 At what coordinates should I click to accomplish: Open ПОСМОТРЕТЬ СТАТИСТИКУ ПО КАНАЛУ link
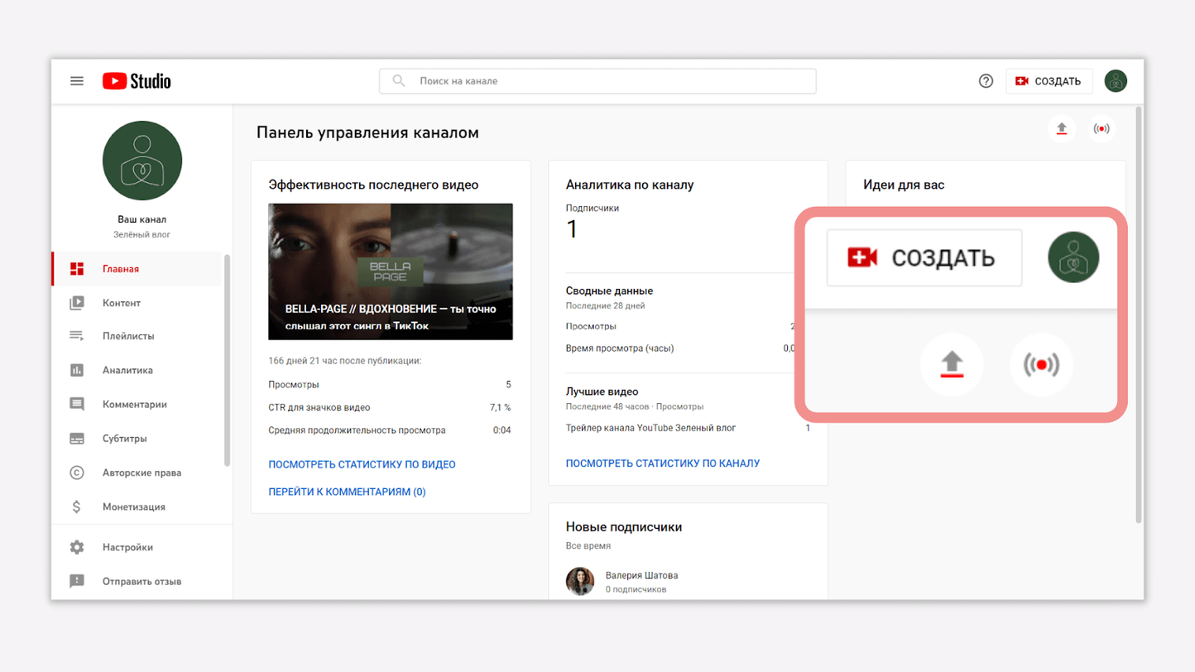tap(662, 463)
